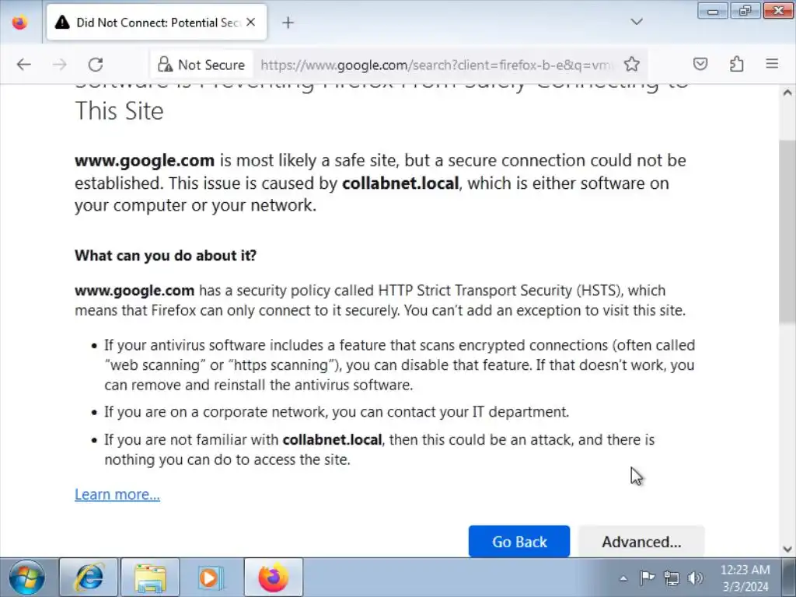Click the Go Back button
This screenshot has height=597, width=796.
518,542
